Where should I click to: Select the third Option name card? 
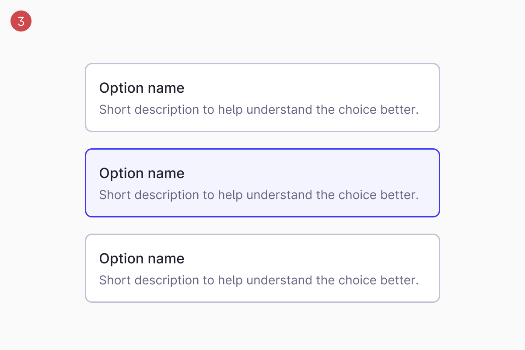[262, 268]
